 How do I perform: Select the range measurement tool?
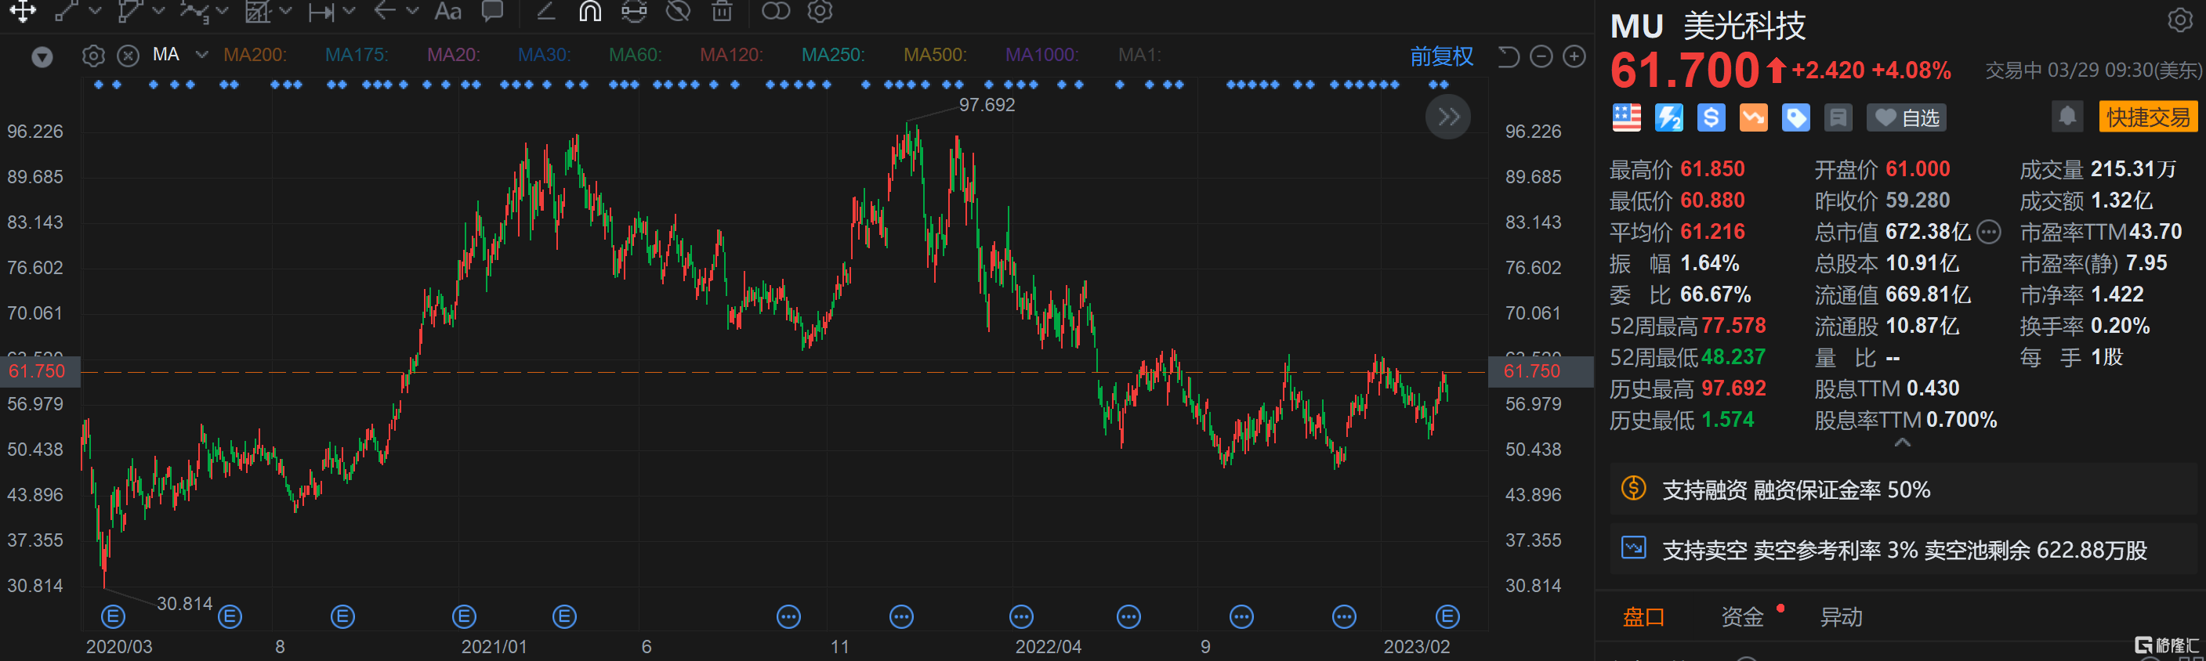coord(321,11)
